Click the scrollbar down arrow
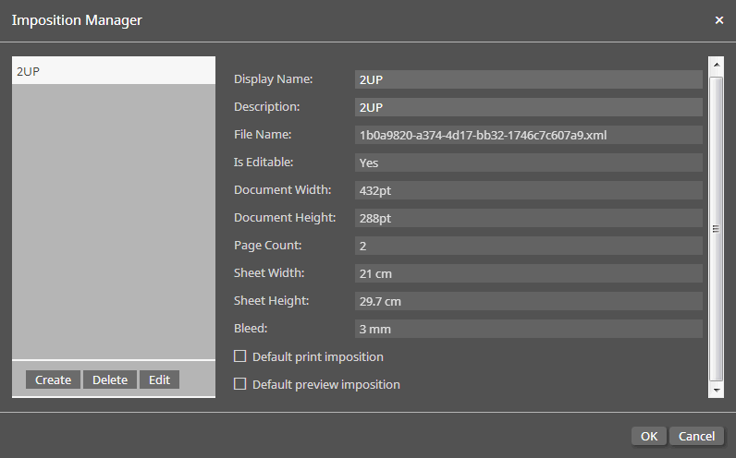This screenshot has height=458, width=736. (716, 391)
